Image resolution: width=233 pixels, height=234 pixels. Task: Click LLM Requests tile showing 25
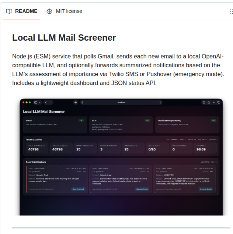pyautogui.click(x=133, y=148)
